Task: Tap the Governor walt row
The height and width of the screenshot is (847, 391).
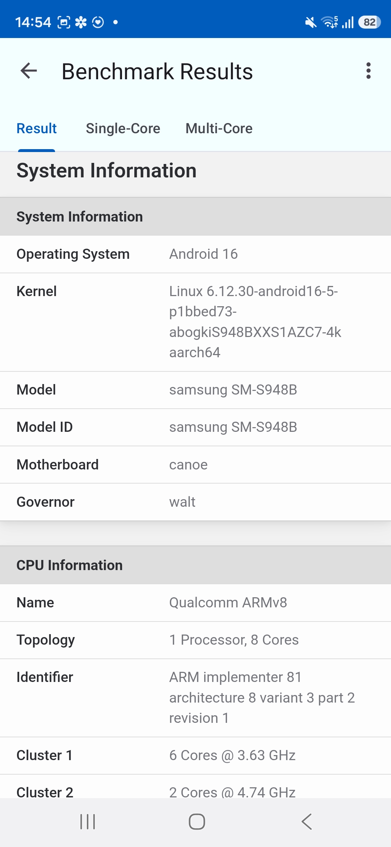Action: (x=195, y=502)
